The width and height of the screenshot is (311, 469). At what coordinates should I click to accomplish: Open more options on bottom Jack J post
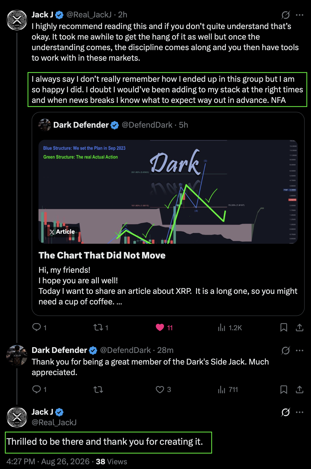299,412
